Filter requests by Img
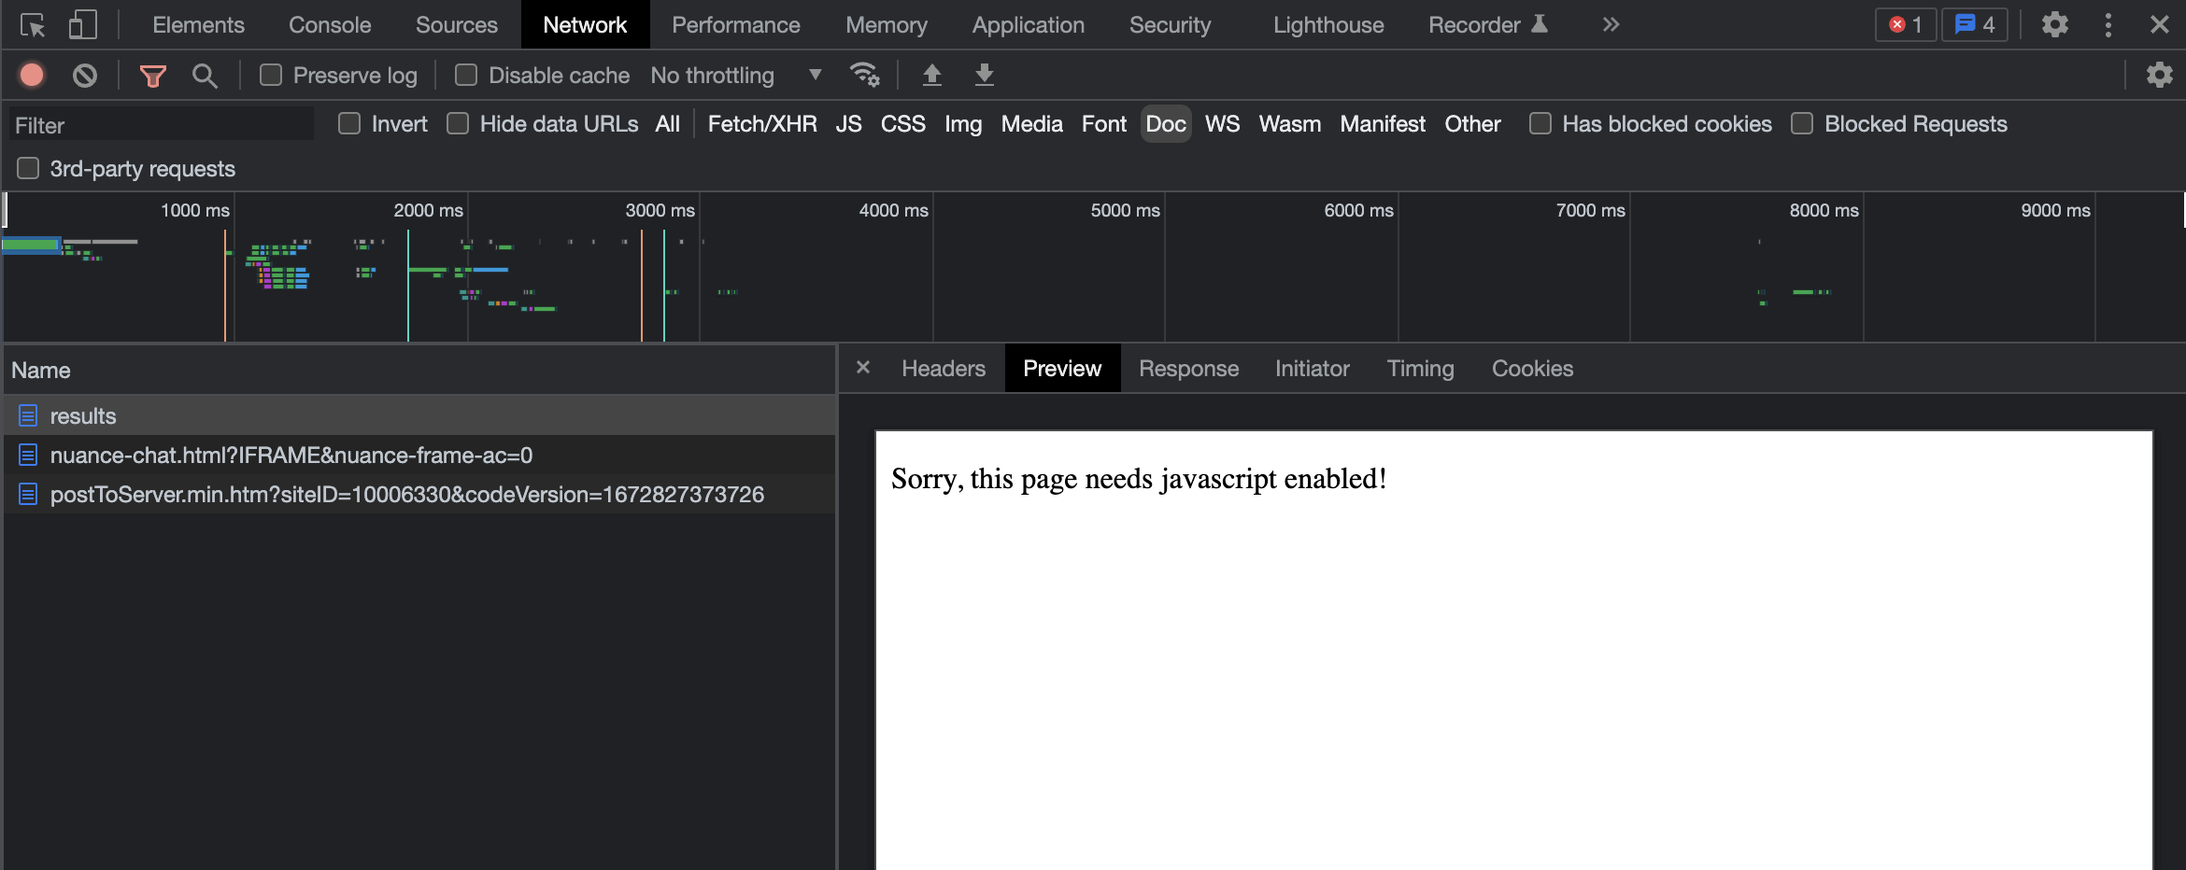Viewport: 2186px width, 870px height. 963,124
